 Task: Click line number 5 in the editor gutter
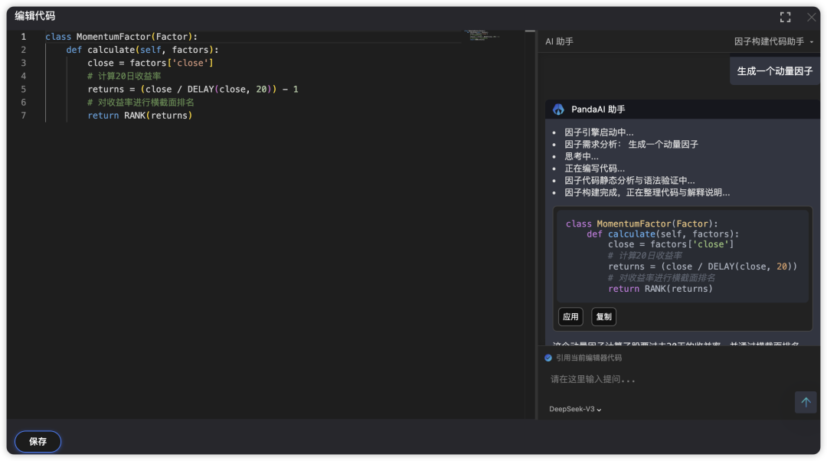[x=23, y=89]
